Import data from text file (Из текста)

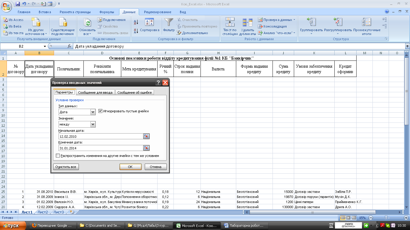[x=13, y=33]
